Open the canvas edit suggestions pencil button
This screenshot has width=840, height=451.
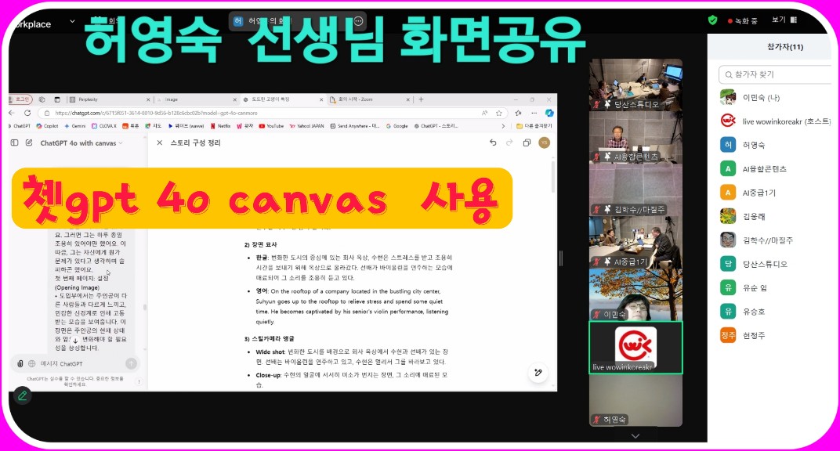(x=538, y=373)
